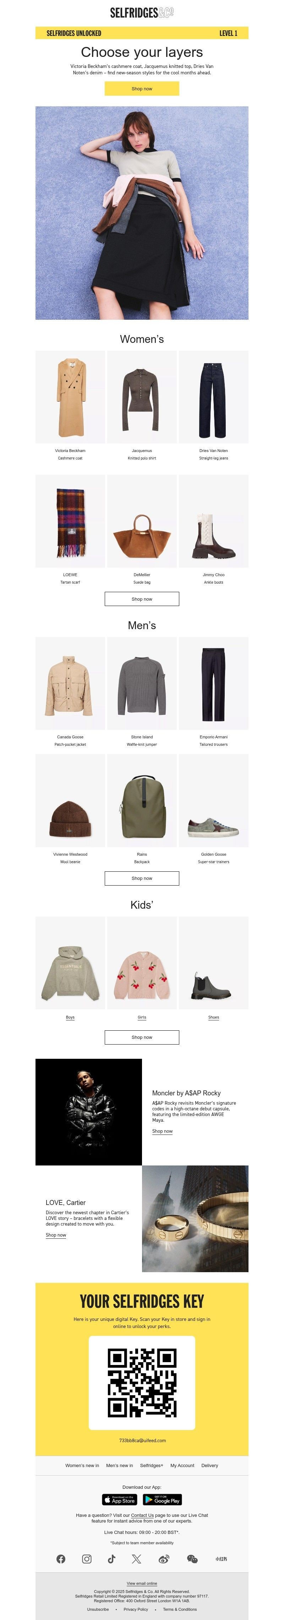Screen dimensions: 284x1620
Task: Follow the Contact Us link
Action: click(143, 1515)
